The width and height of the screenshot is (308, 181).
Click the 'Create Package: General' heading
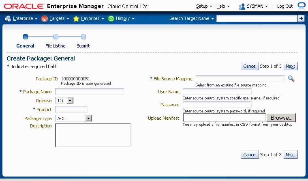tap(41, 58)
